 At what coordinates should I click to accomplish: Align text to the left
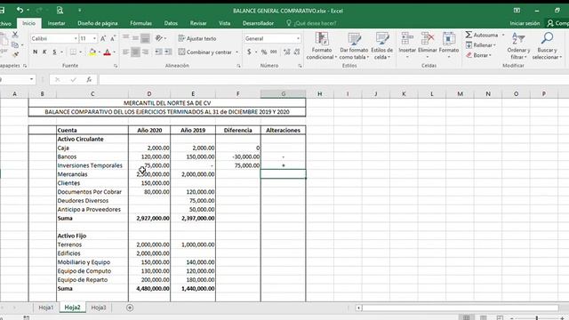tap(125, 52)
